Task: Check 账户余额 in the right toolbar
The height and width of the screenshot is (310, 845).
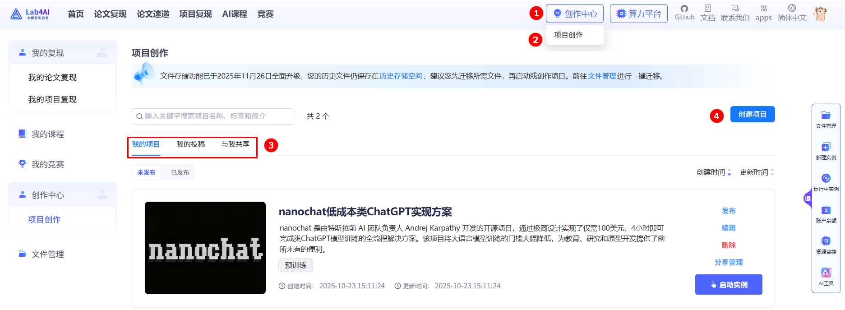Action: tap(826, 214)
